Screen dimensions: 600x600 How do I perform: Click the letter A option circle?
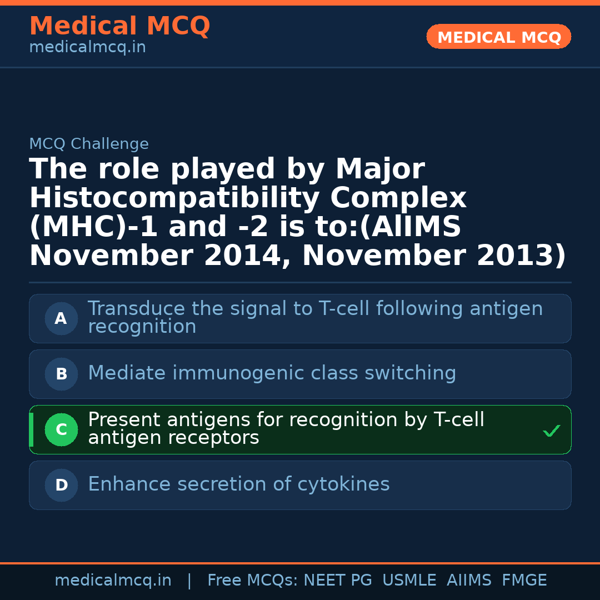pyautogui.click(x=61, y=318)
